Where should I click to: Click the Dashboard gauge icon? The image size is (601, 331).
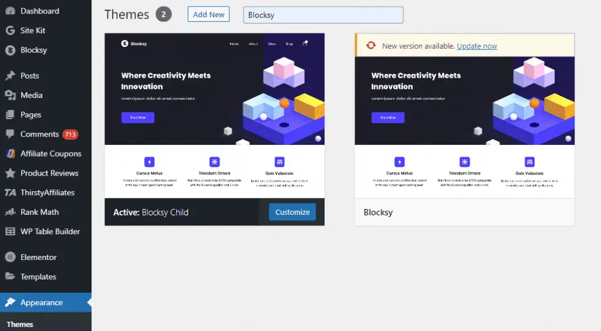point(11,11)
